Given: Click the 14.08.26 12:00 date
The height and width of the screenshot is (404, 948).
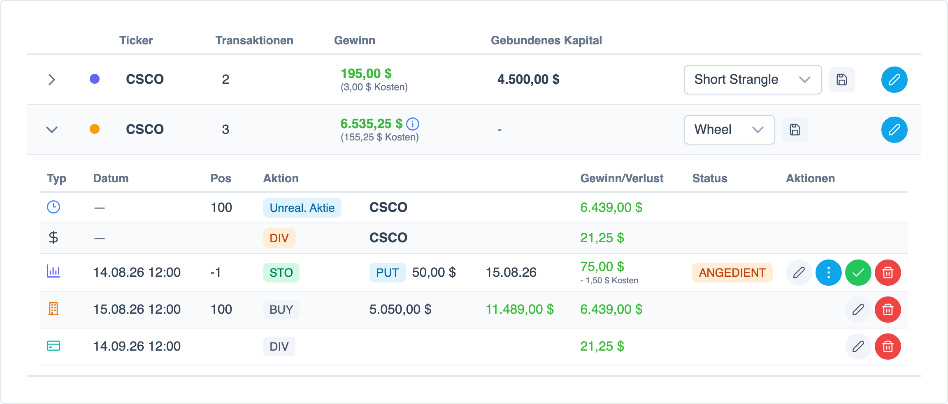Looking at the screenshot, I should (137, 272).
